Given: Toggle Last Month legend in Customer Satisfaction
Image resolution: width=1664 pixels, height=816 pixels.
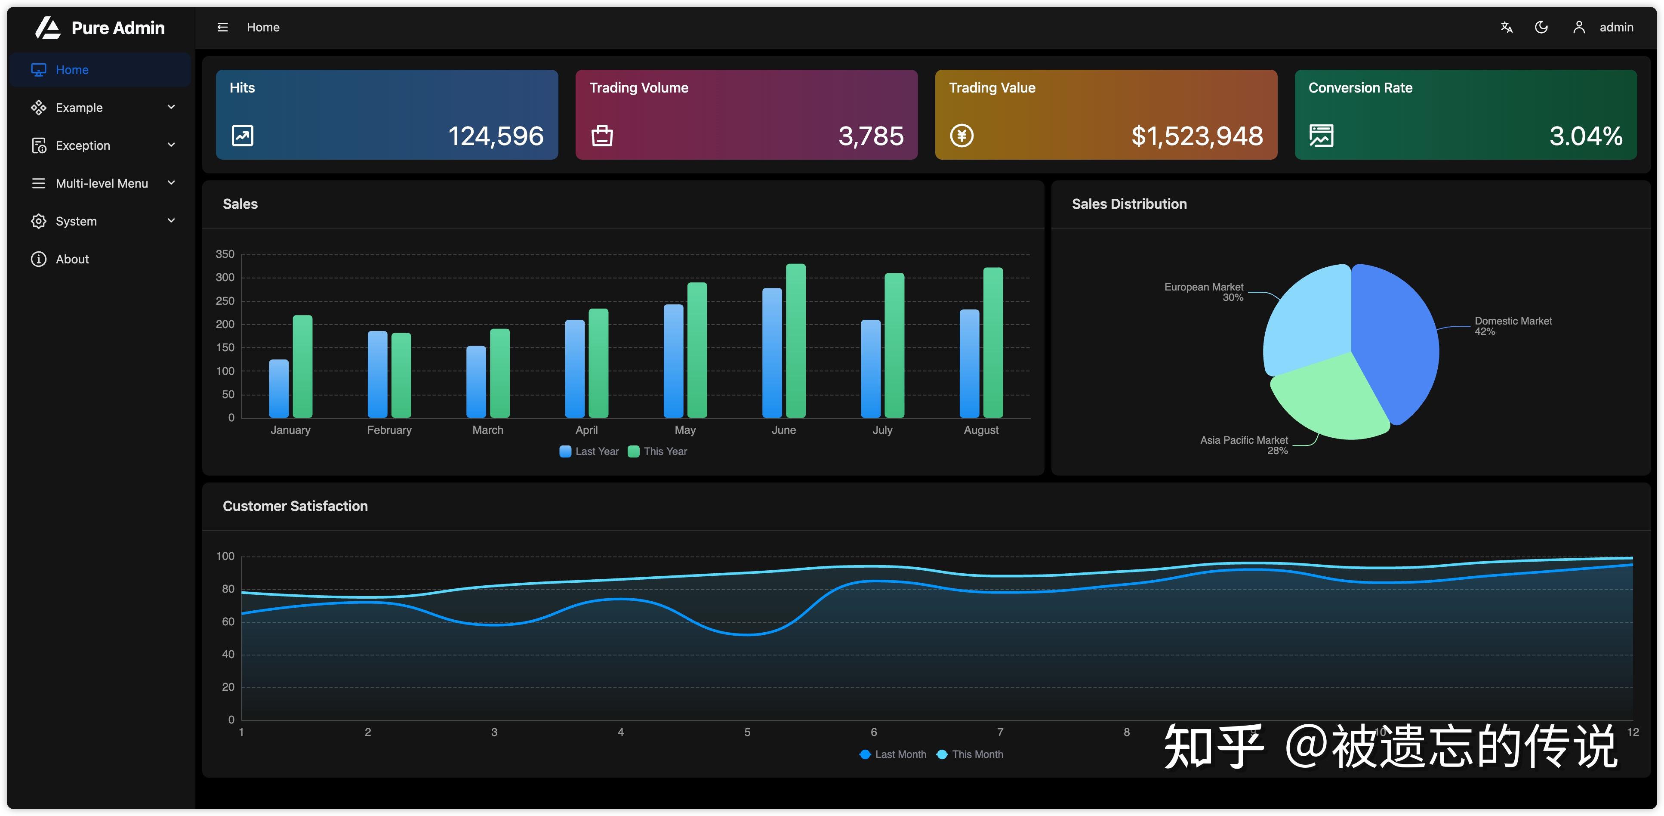Looking at the screenshot, I should coord(893,754).
